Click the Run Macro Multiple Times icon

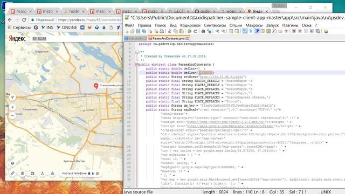point(312,31)
